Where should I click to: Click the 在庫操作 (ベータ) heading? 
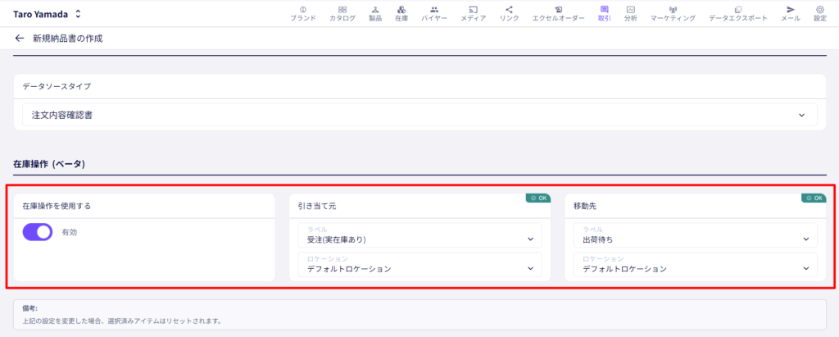tap(49, 164)
